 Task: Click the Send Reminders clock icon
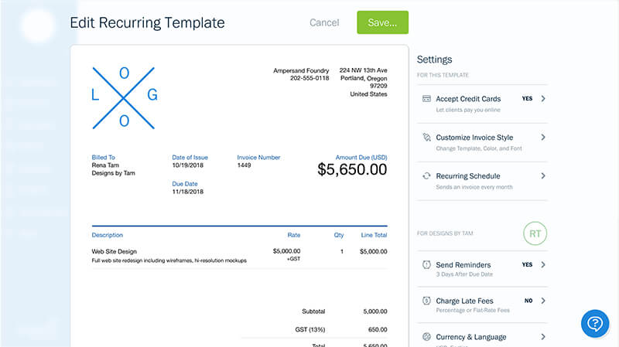[x=426, y=264]
